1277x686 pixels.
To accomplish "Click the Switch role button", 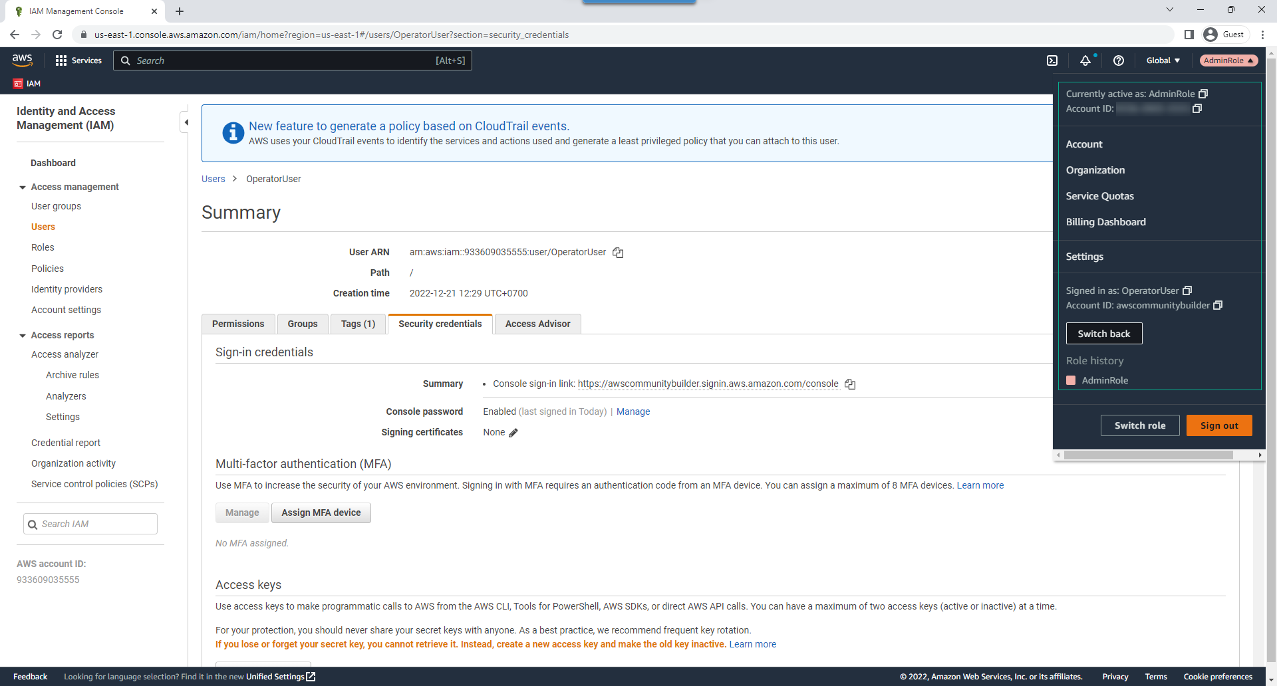I will click(1140, 425).
